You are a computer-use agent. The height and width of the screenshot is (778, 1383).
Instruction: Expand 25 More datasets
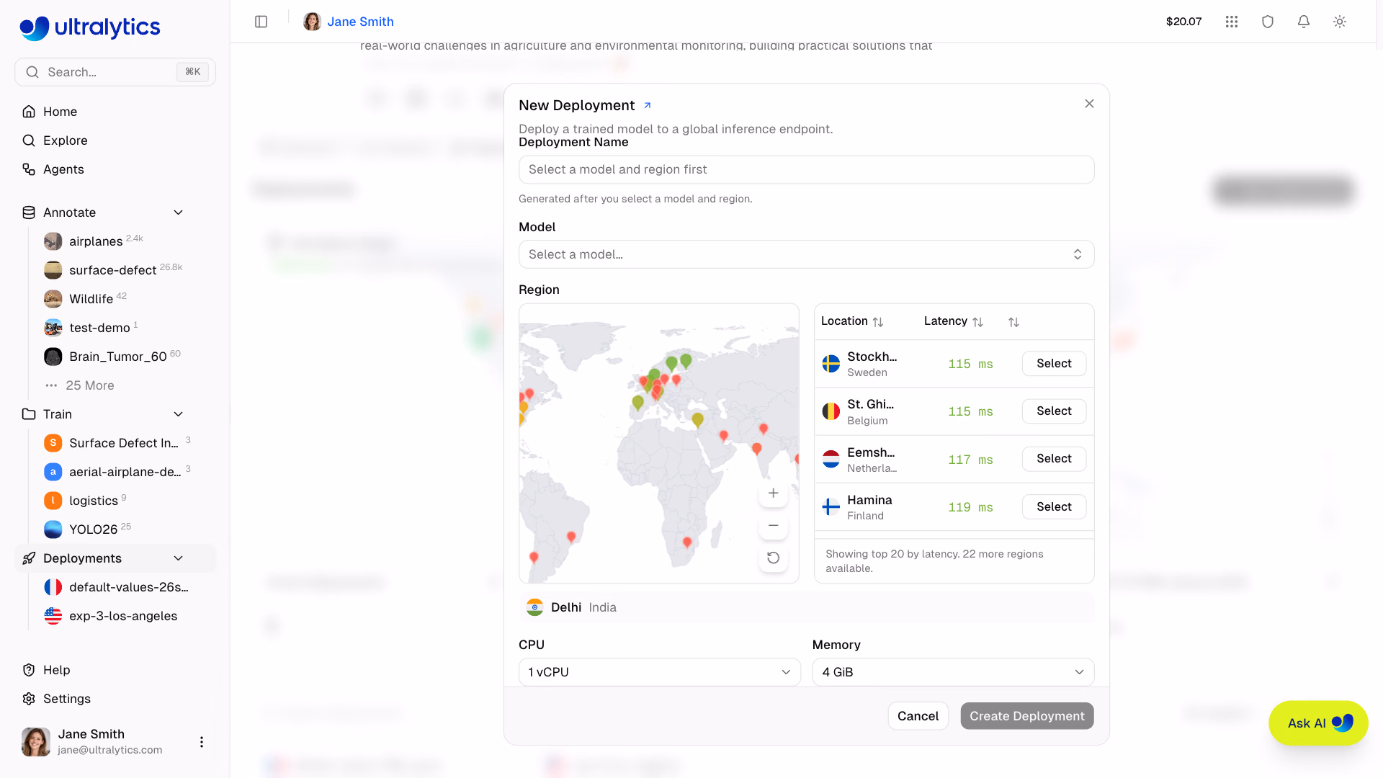point(90,385)
